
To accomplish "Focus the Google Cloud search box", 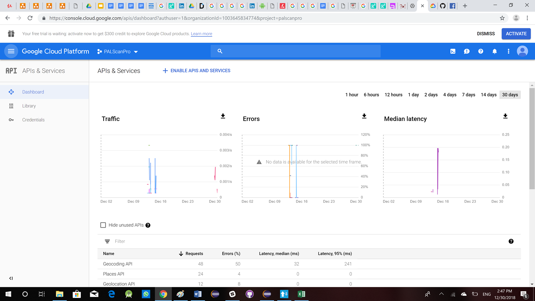I will point(295,51).
